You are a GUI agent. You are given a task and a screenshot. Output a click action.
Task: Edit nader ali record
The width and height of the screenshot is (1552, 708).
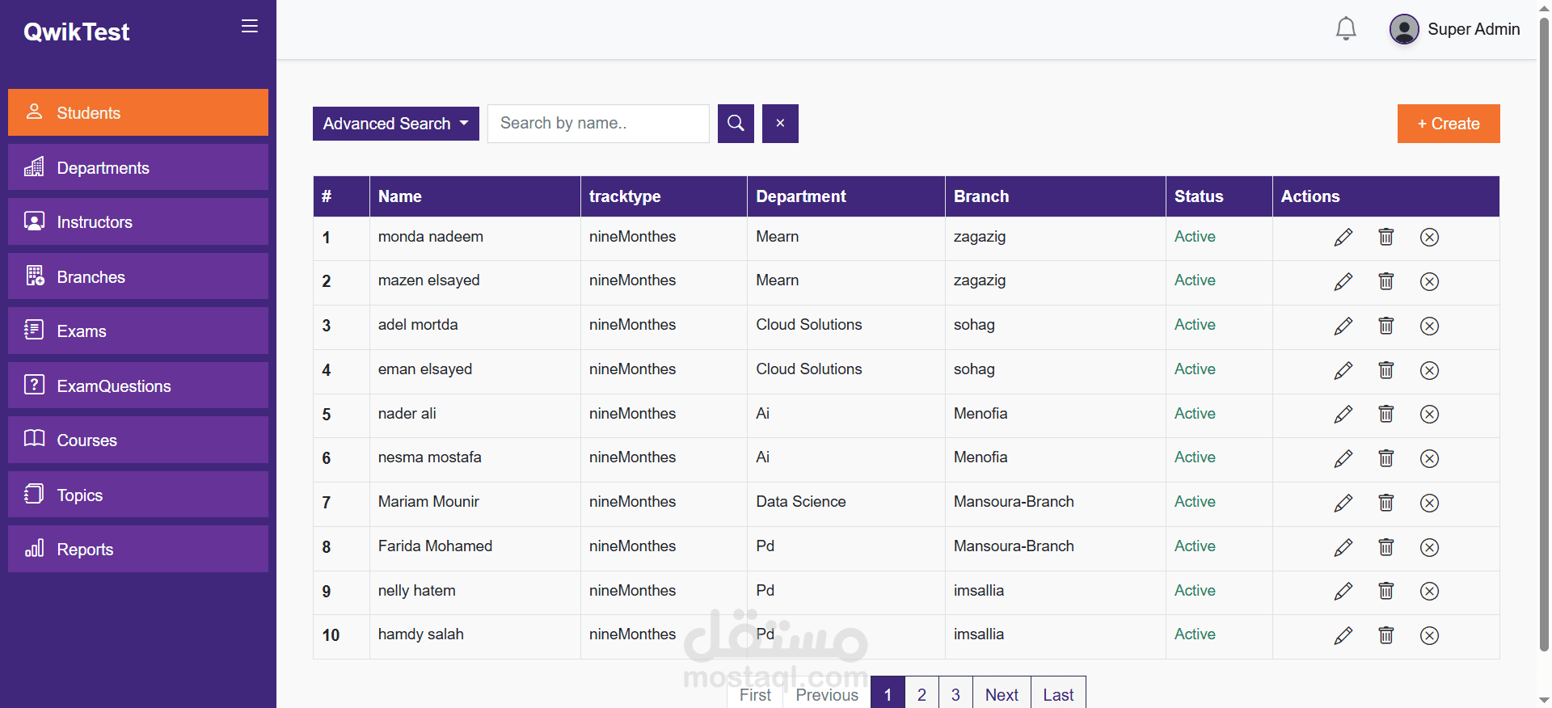coord(1343,414)
